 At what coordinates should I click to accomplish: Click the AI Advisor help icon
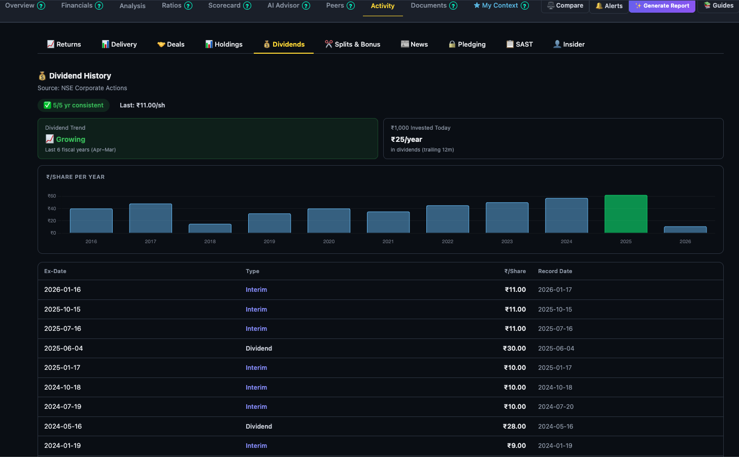click(x=306, y=6)
